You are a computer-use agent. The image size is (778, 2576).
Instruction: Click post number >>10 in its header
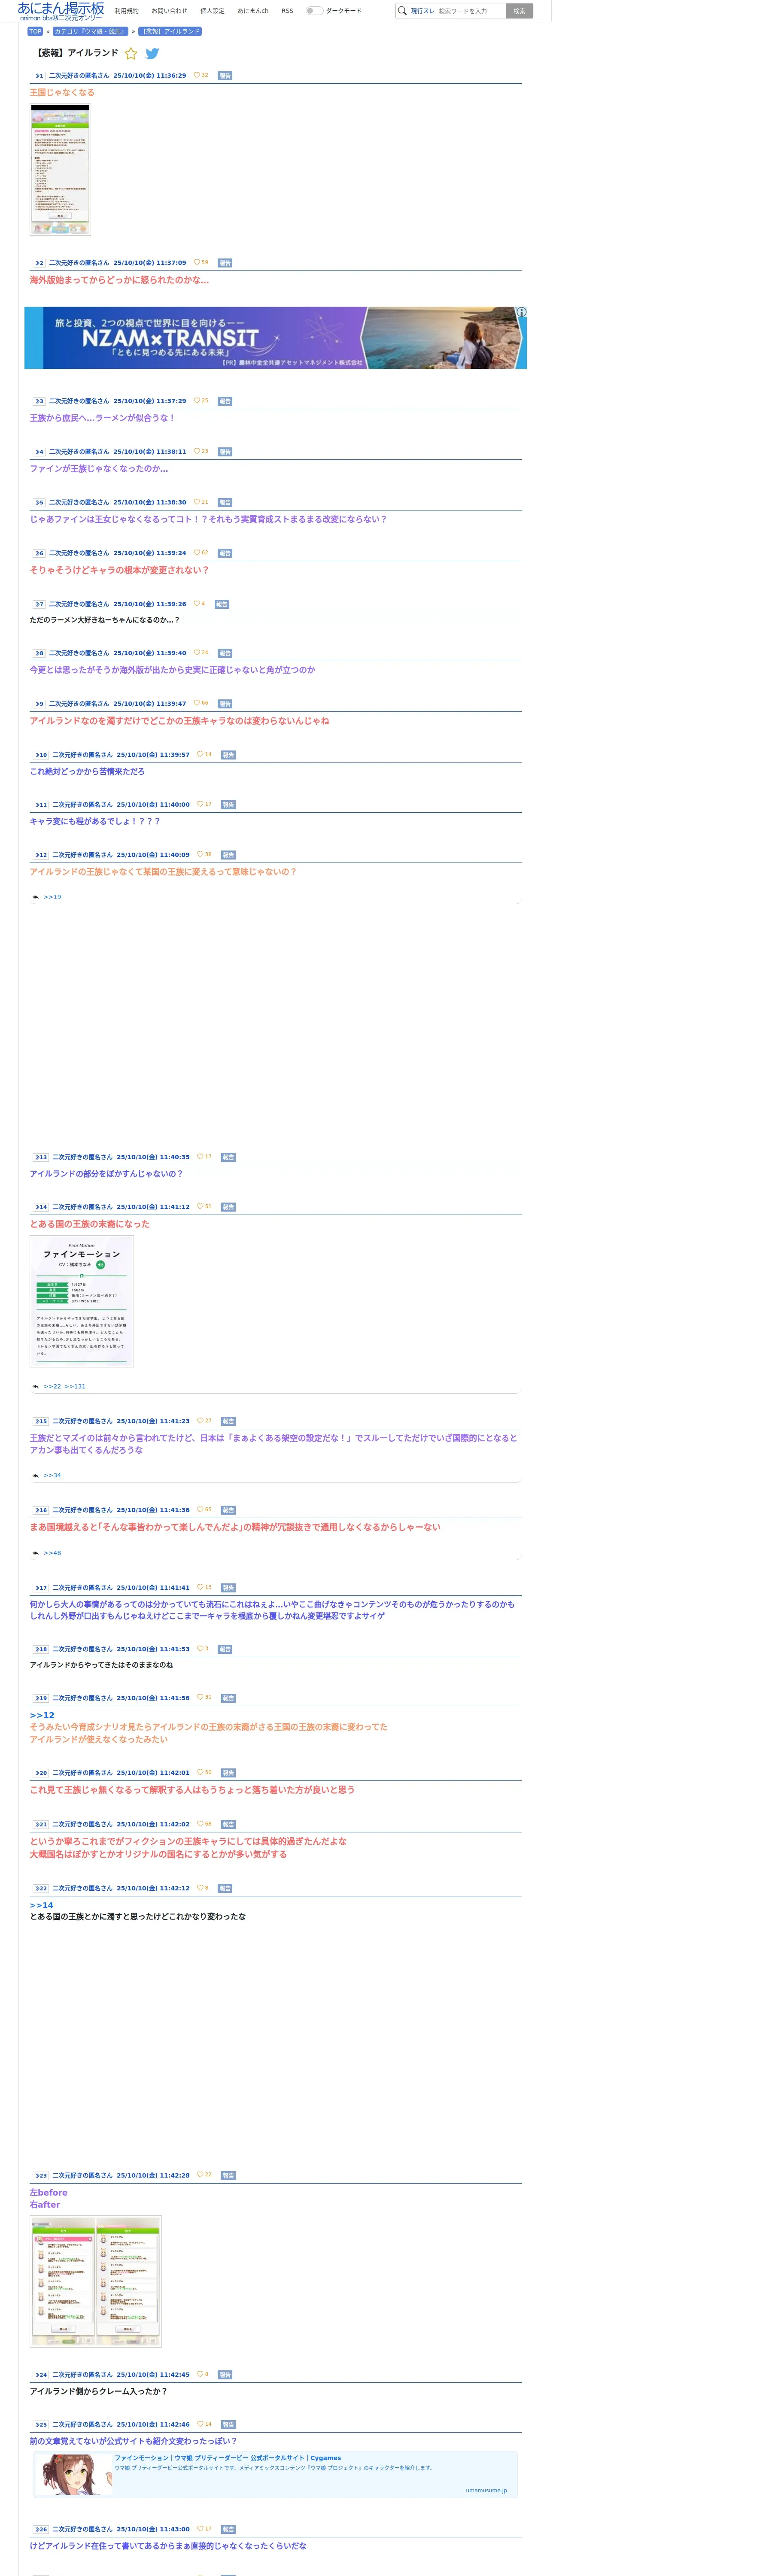pos(40,755)
